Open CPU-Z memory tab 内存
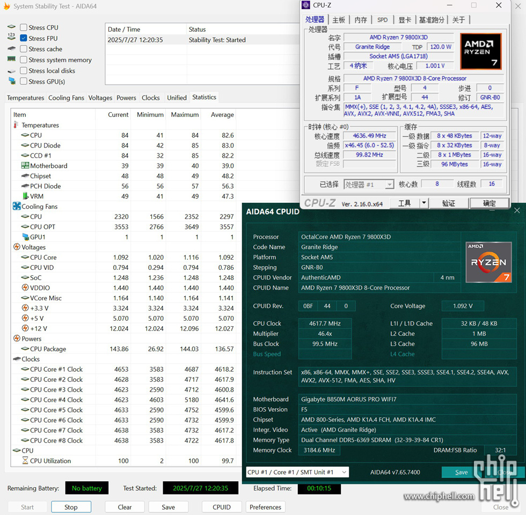 pos(361,20)
